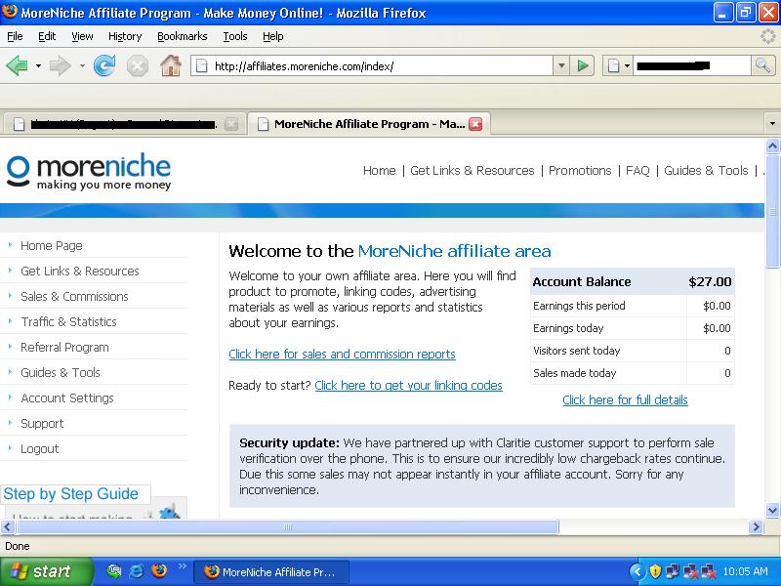The height and width of the screenshot is (586, 781).
Task: Expand the quick launch overflow chevron
Action: tap(182, 566)
